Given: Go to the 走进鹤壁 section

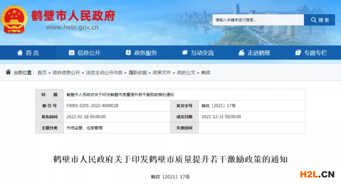Looking at the screenshot, I should [x=259, y=53].
